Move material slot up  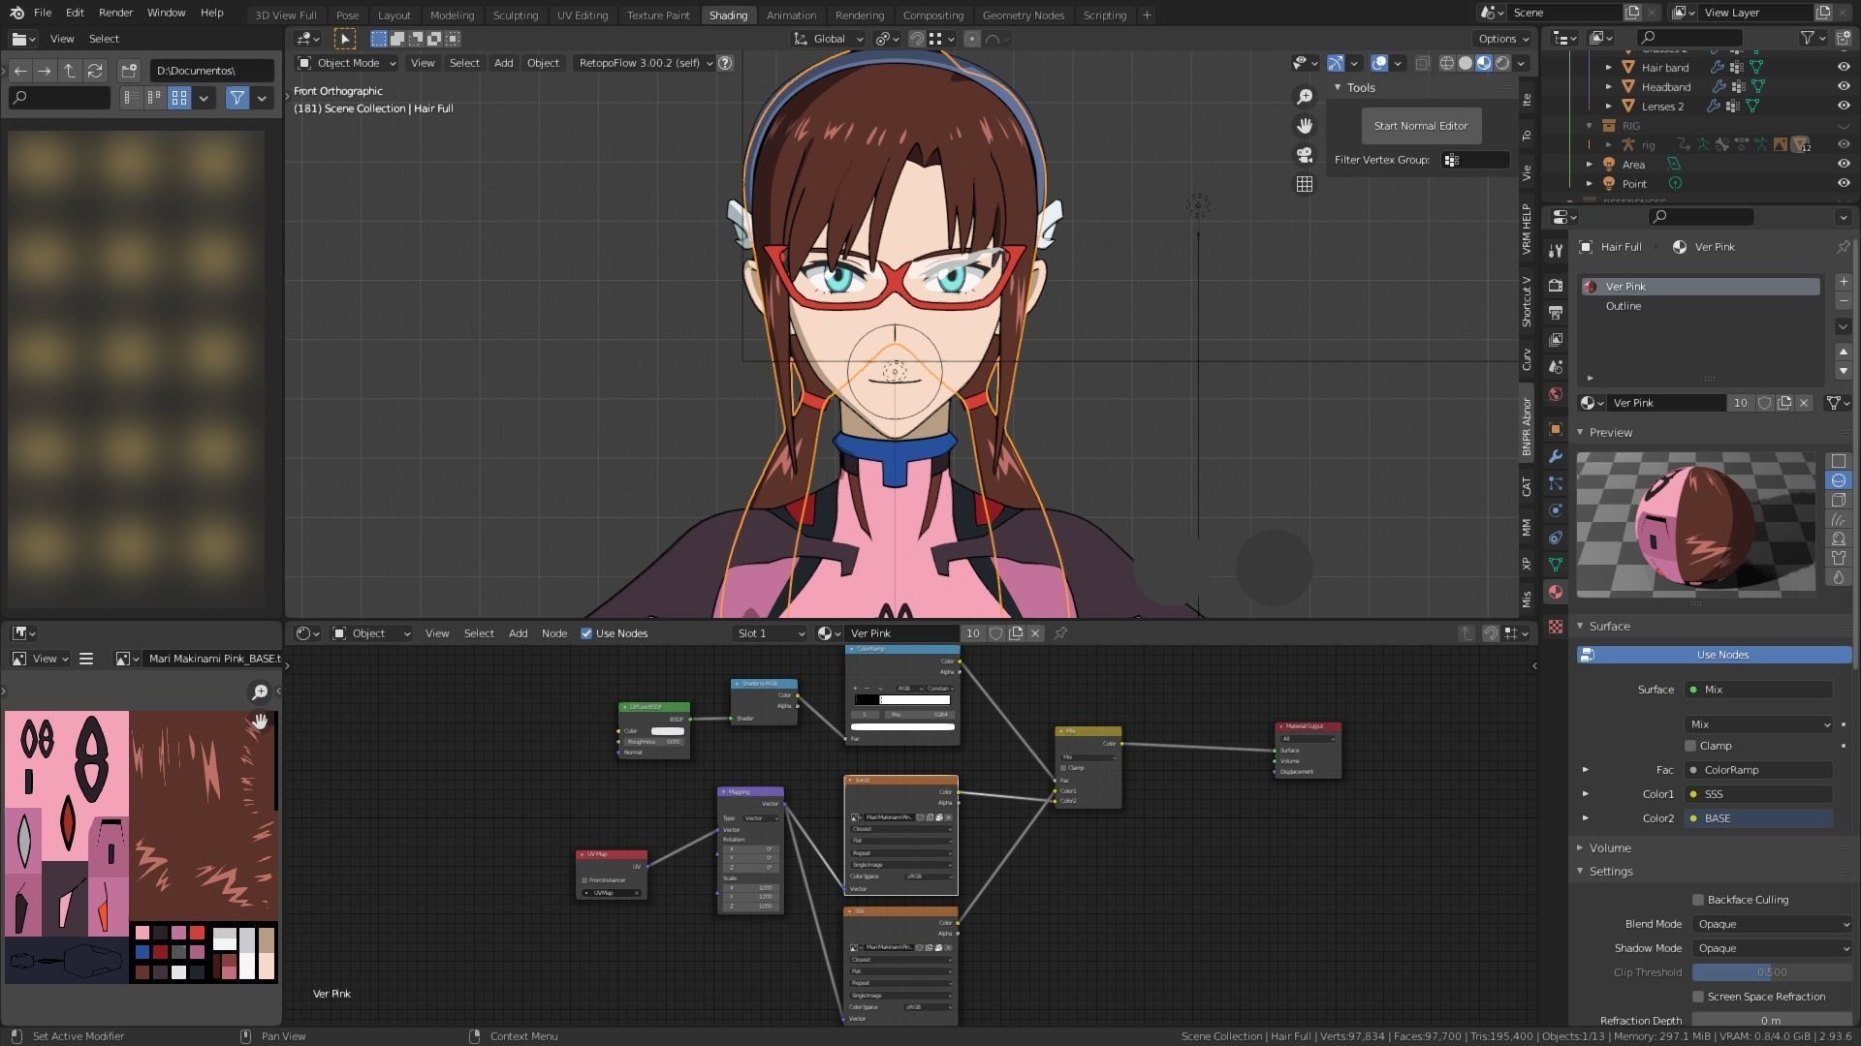tap(1843, 352)
